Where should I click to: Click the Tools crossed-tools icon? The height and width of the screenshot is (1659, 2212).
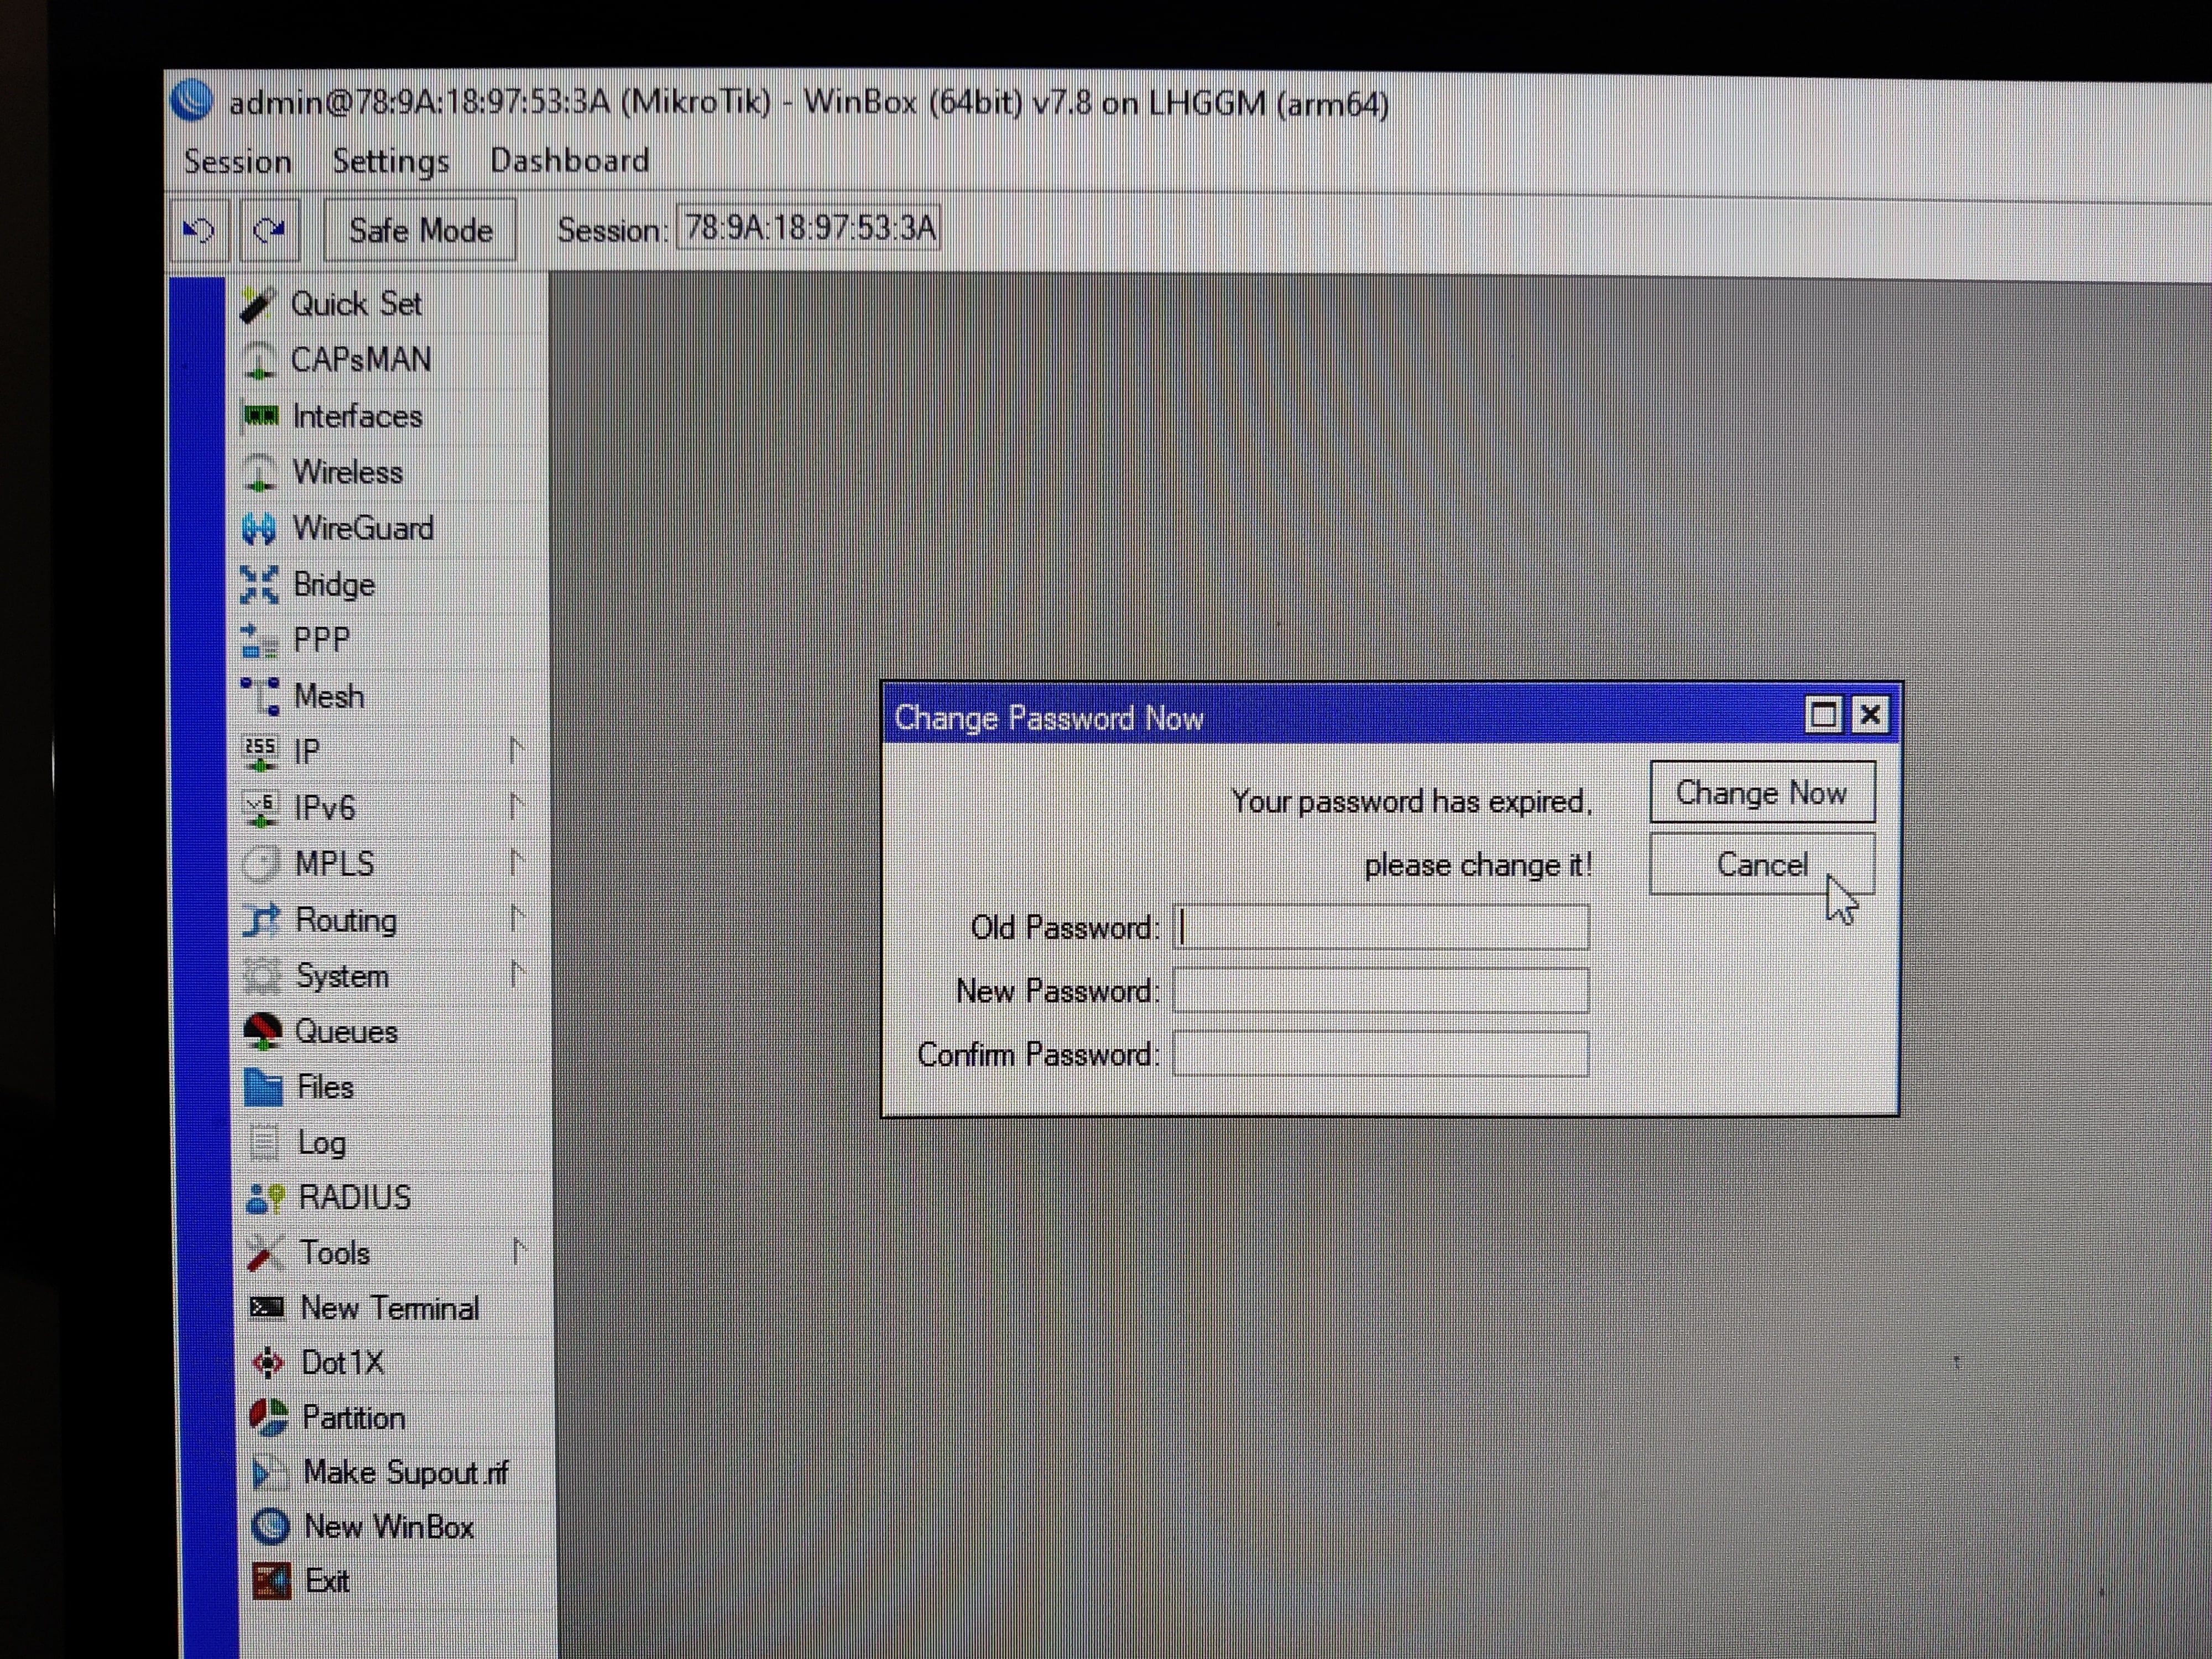point(265,1253)
